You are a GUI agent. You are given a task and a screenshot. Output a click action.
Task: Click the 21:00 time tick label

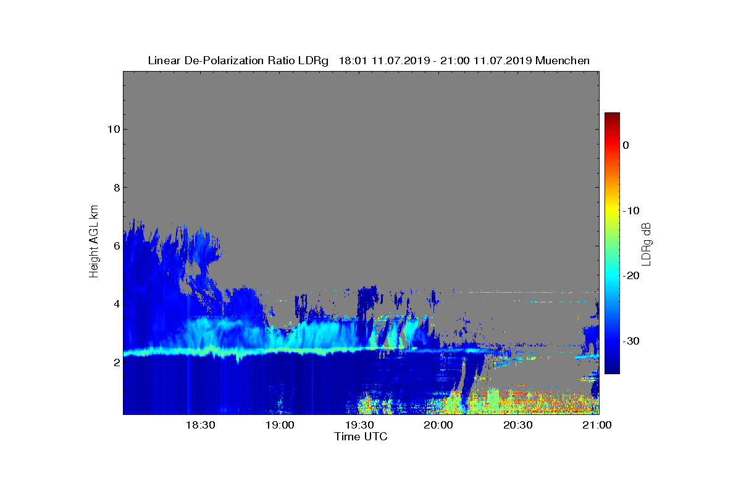597,425
